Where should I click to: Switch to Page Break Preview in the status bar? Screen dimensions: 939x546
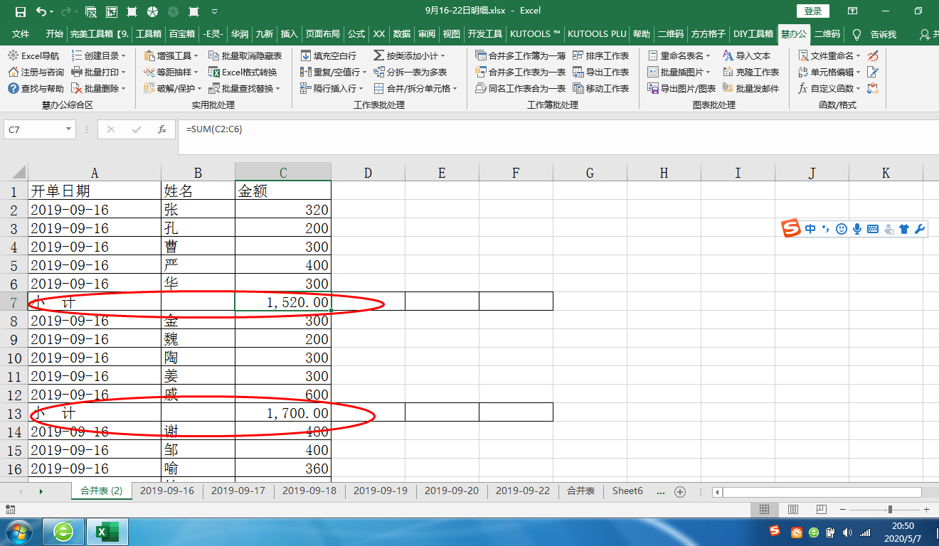[820, 510]
